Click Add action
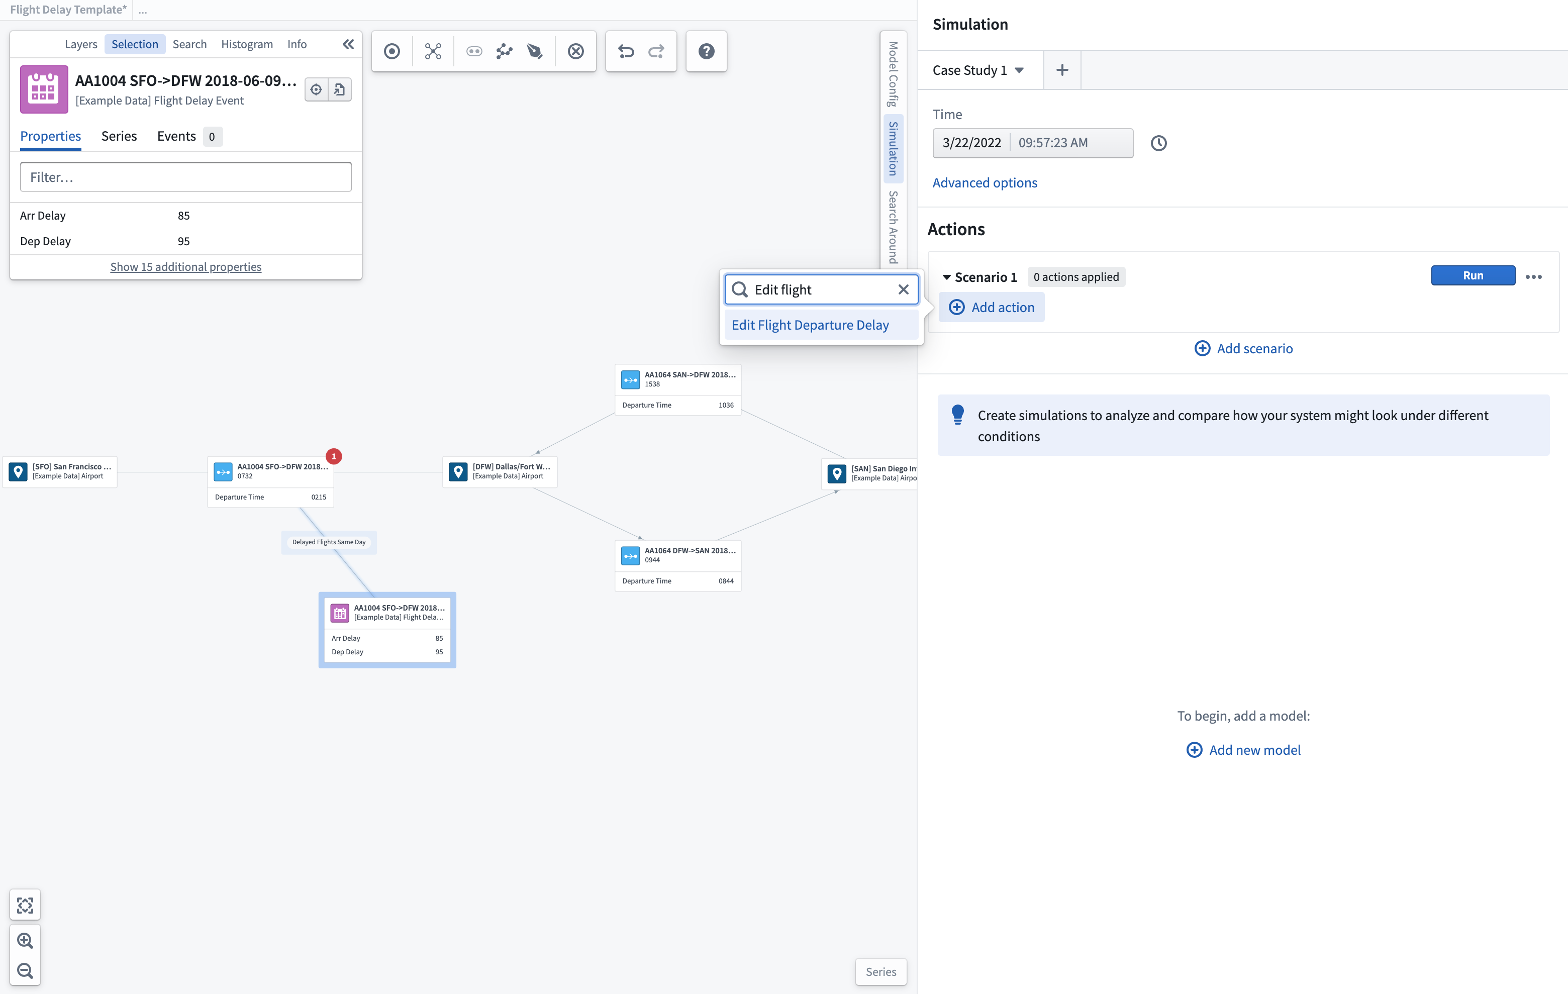 click(x=991, y=307)
